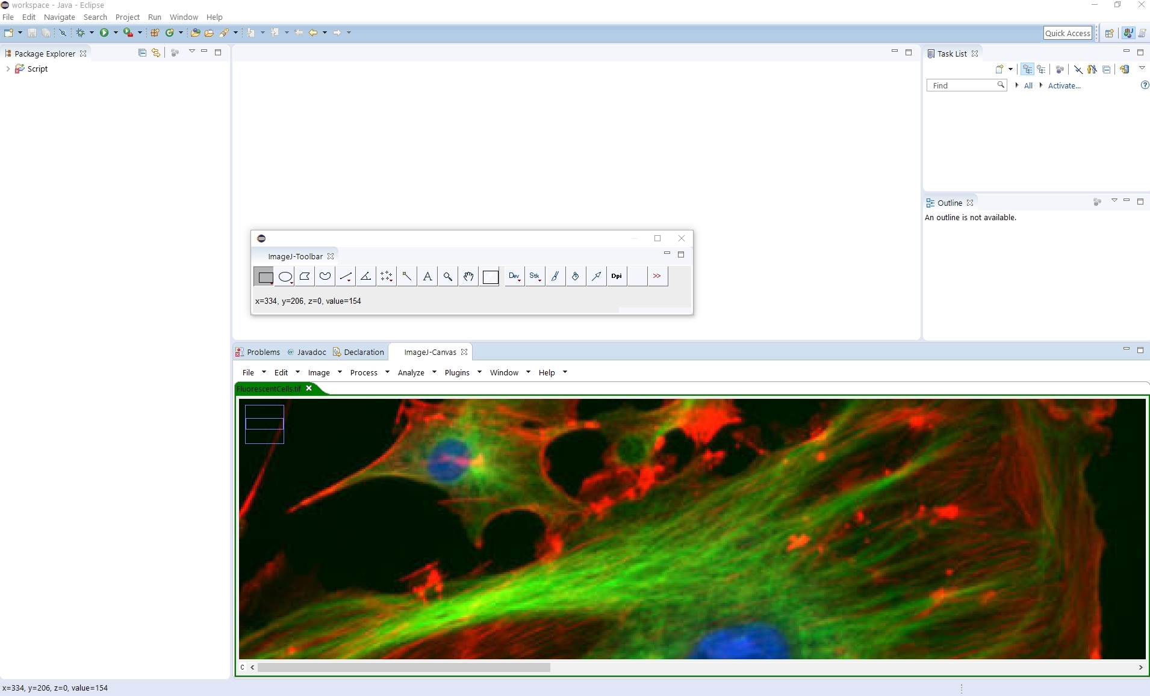Open the New Task dropdown arrow
This screenshot has width=1150, height=696.
[1010, 69]
